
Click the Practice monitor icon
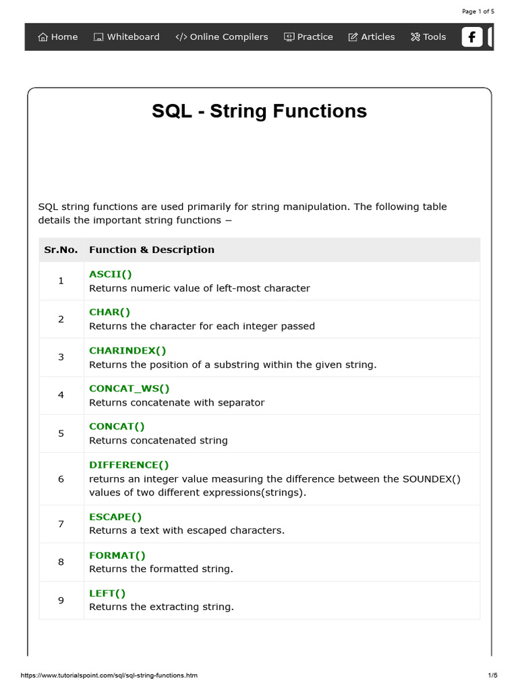click(x=289, y=37)
